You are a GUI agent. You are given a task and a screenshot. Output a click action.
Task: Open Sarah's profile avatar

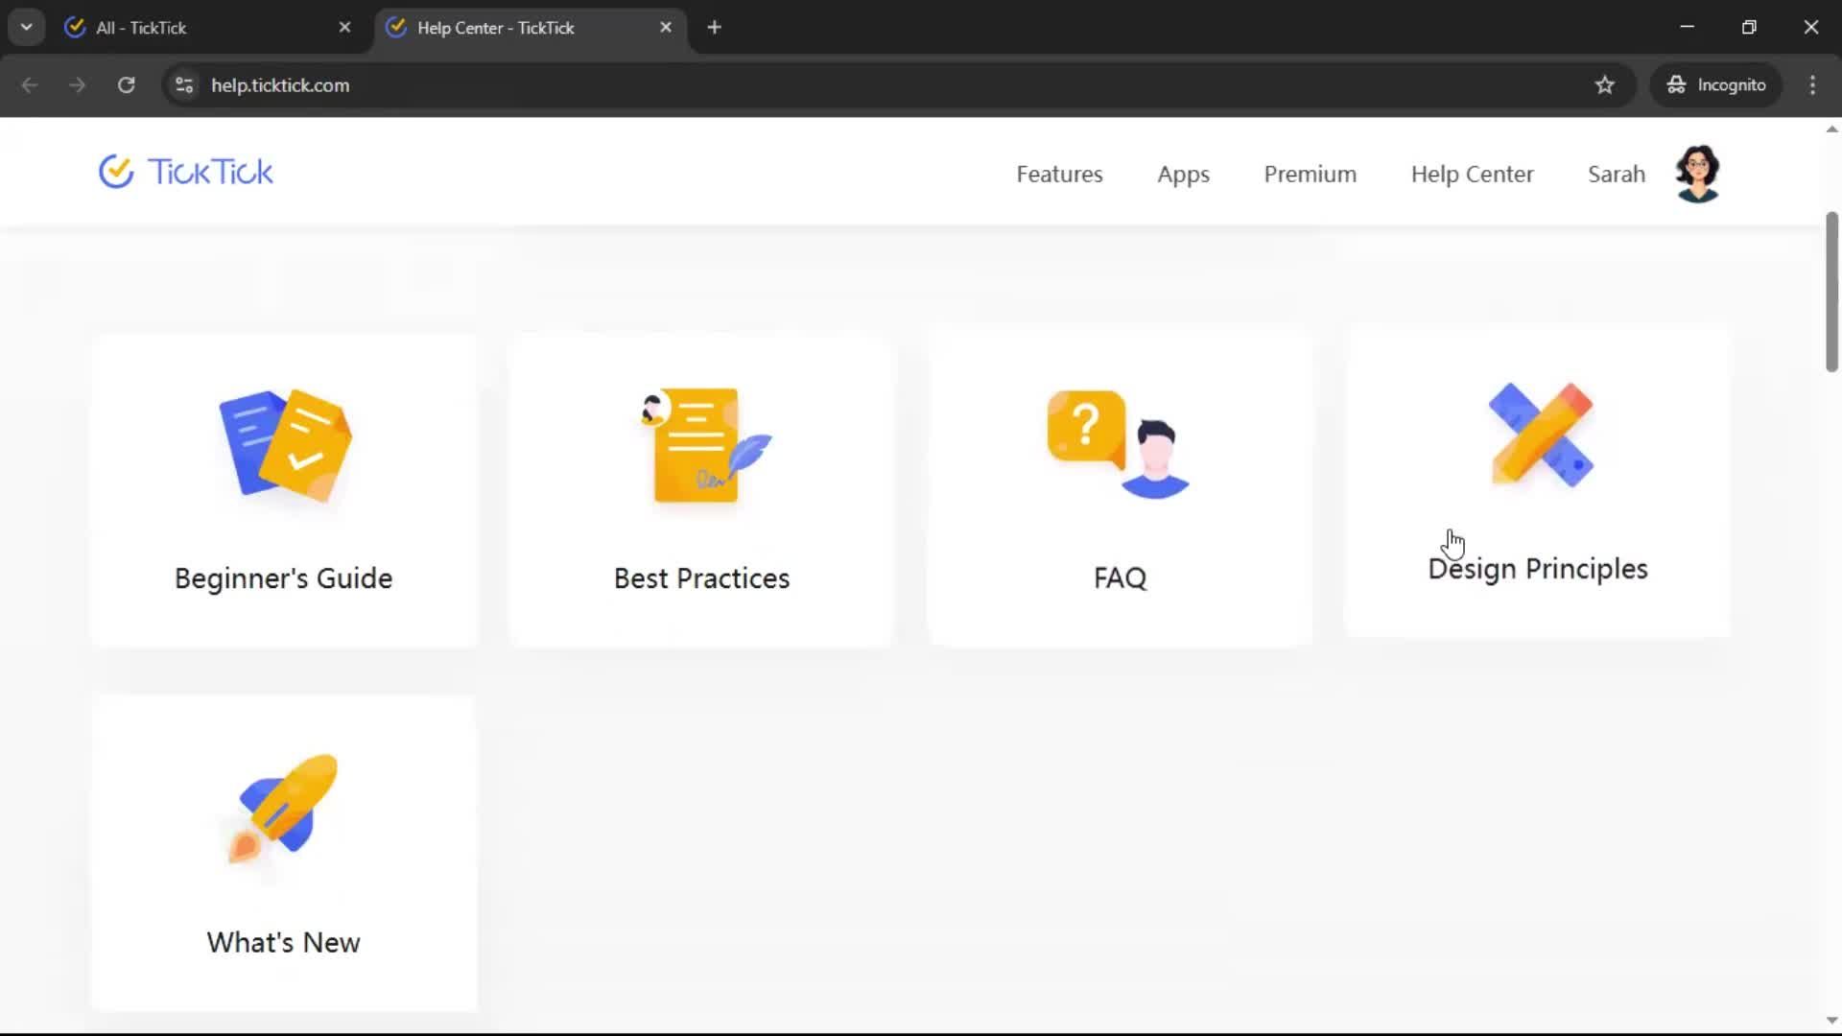(x=1697, y=174)
